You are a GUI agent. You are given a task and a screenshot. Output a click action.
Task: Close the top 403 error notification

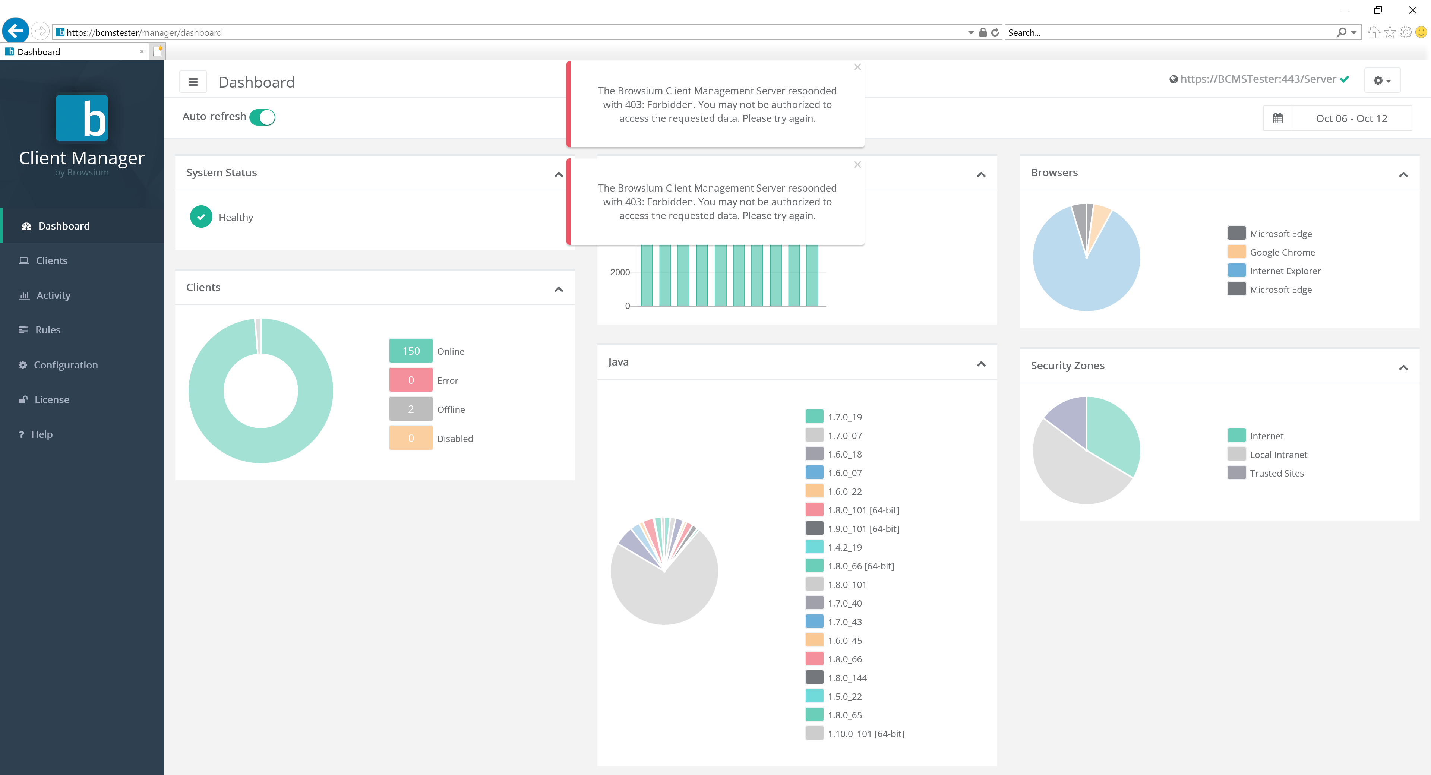pyautogui.click(x=857, y=67)
